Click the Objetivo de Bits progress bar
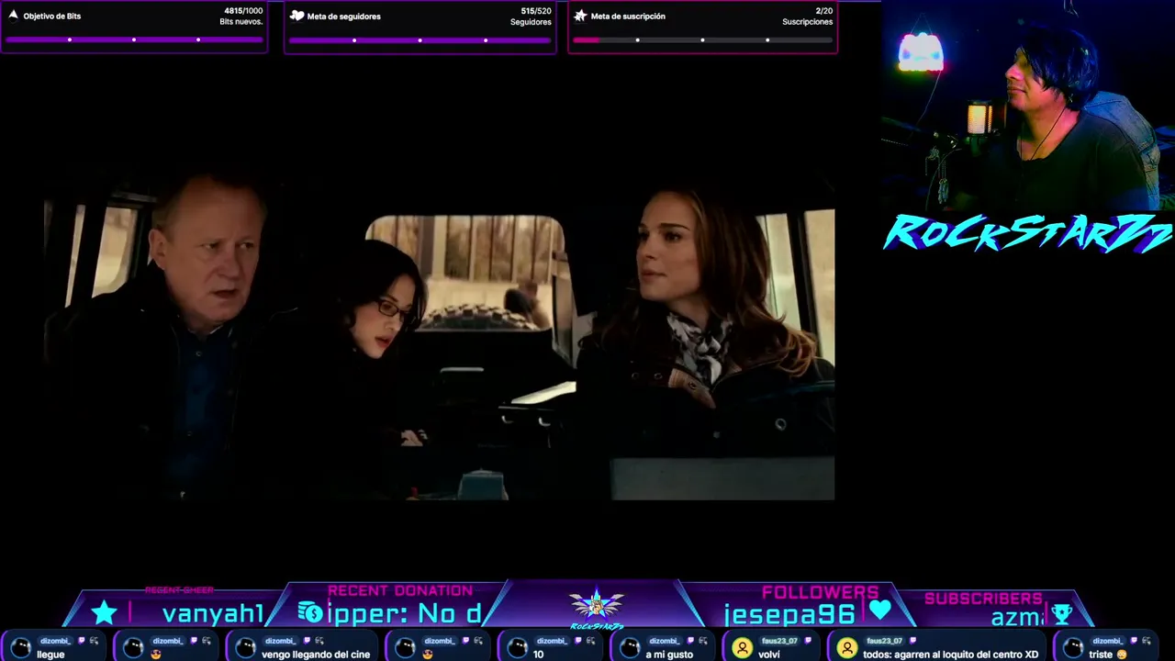1175x661 pixels. coord(134,39)
